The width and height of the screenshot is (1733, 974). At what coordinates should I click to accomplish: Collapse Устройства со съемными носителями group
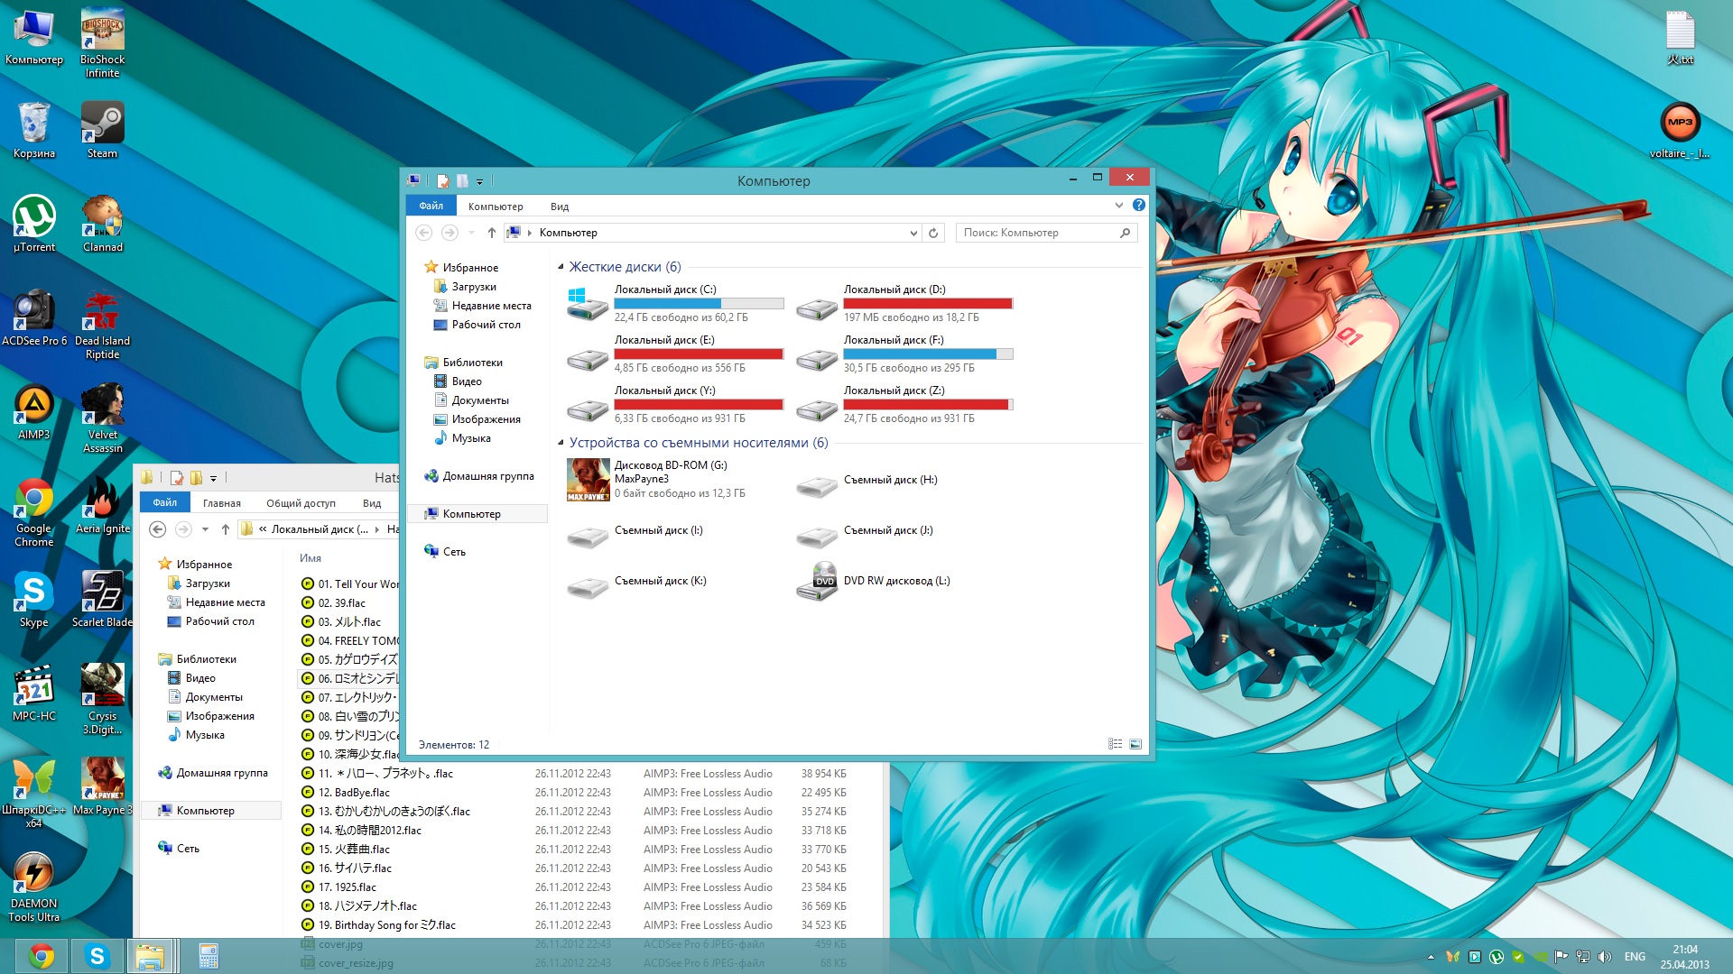(x=561, y=443)
